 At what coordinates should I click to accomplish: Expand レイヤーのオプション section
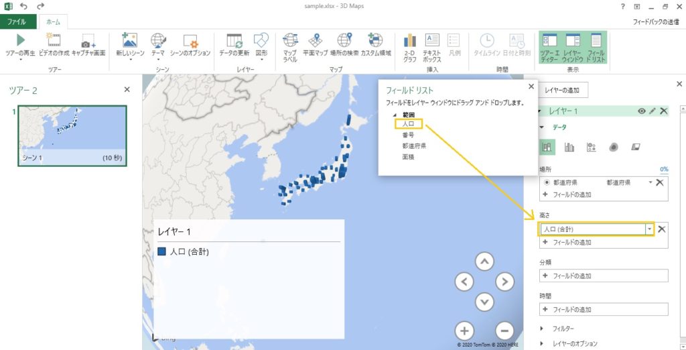pyautogui.click(x=543, y=343)
